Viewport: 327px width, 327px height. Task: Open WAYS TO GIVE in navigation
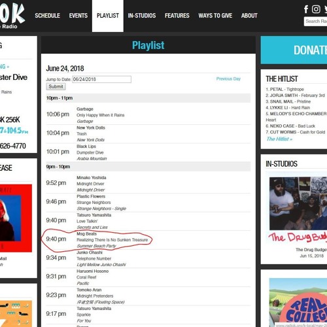click(215, 16)
